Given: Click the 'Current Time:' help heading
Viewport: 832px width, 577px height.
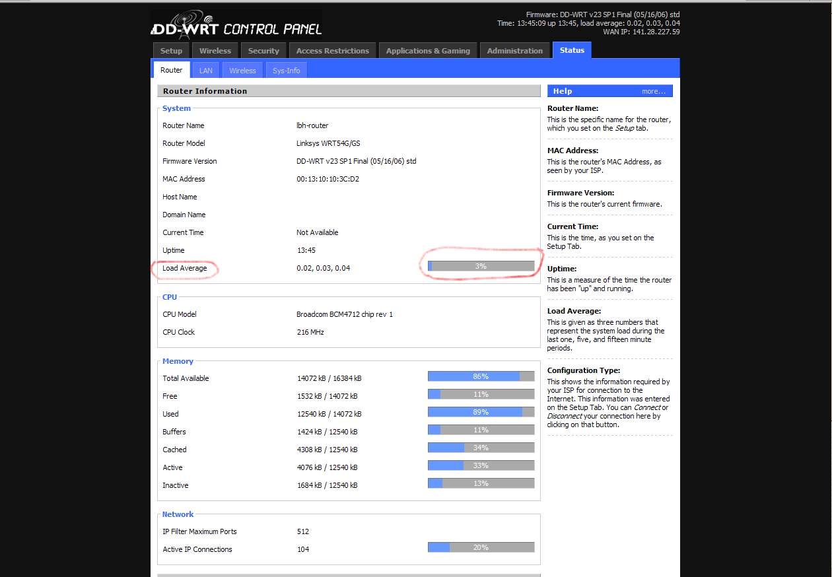Looking at the screenshot, I should point(572,226).
